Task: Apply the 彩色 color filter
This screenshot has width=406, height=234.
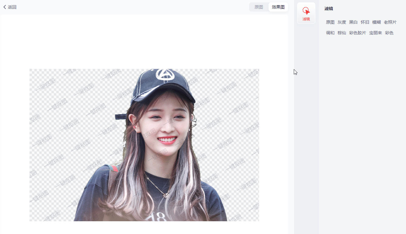Action: pos(389,33)
